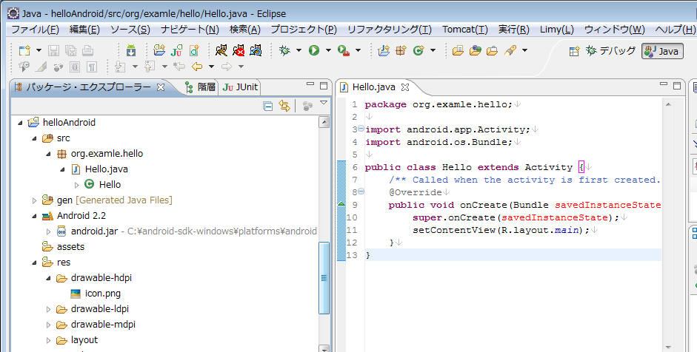This screenshot has width=697, height=352.
Task: Collapse all in Package Explorer
Action: 268,106
